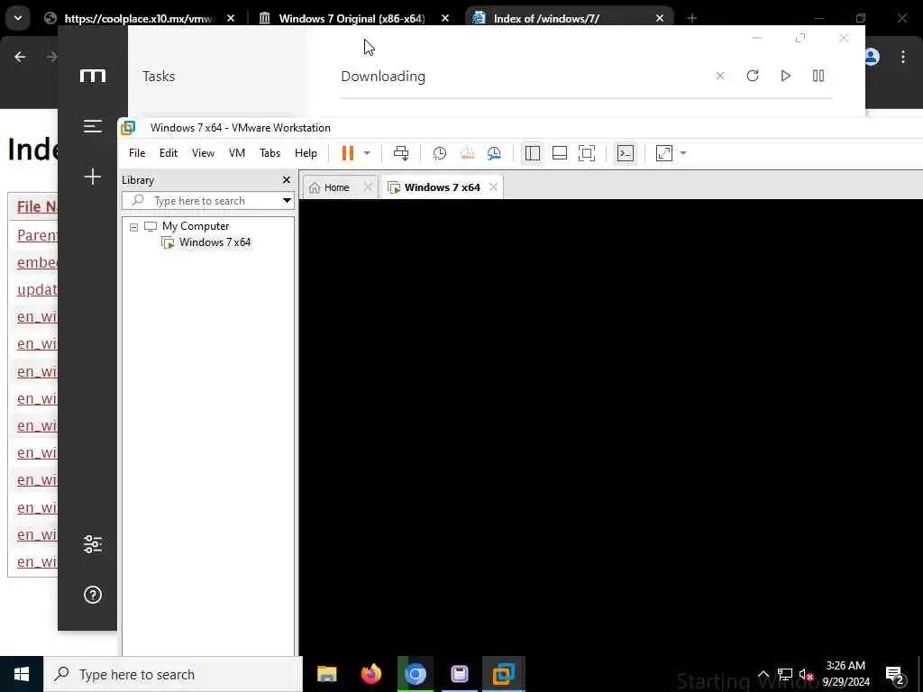Screen dimensions: 923x692
Task: Open the Parent directory link
Action: [37, 235]
